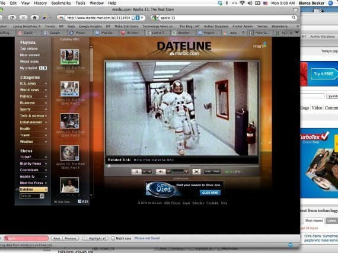The image size is (338, 253).
Task: Go to the browser home page
Action: (34, 18)
